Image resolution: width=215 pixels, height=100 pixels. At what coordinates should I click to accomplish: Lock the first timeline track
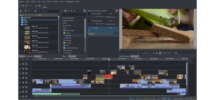click(20, 64)
